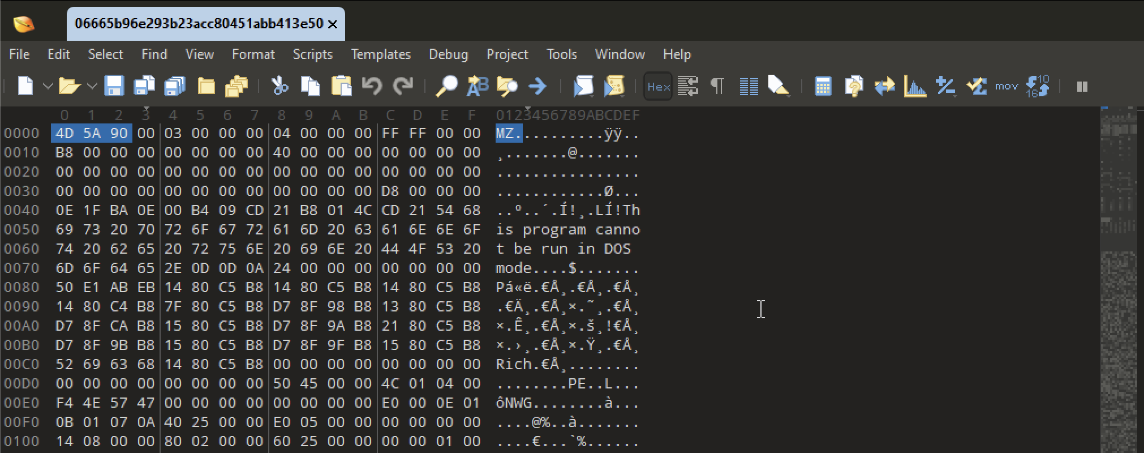Open the 'mov' disassembler tool

[x=1007, y=86]
